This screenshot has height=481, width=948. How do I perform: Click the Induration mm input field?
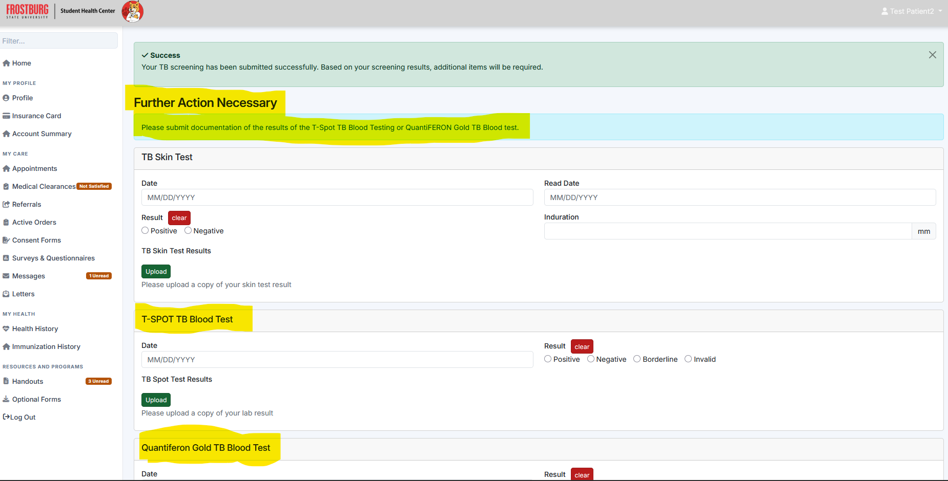[728, 231]
